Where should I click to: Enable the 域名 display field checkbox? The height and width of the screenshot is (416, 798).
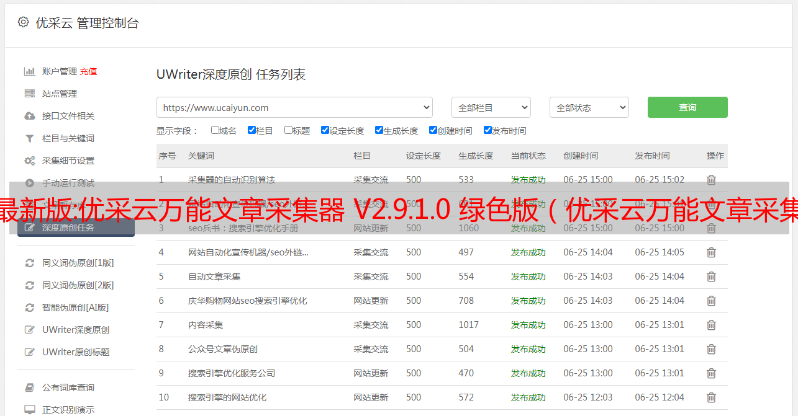(215, 130)
